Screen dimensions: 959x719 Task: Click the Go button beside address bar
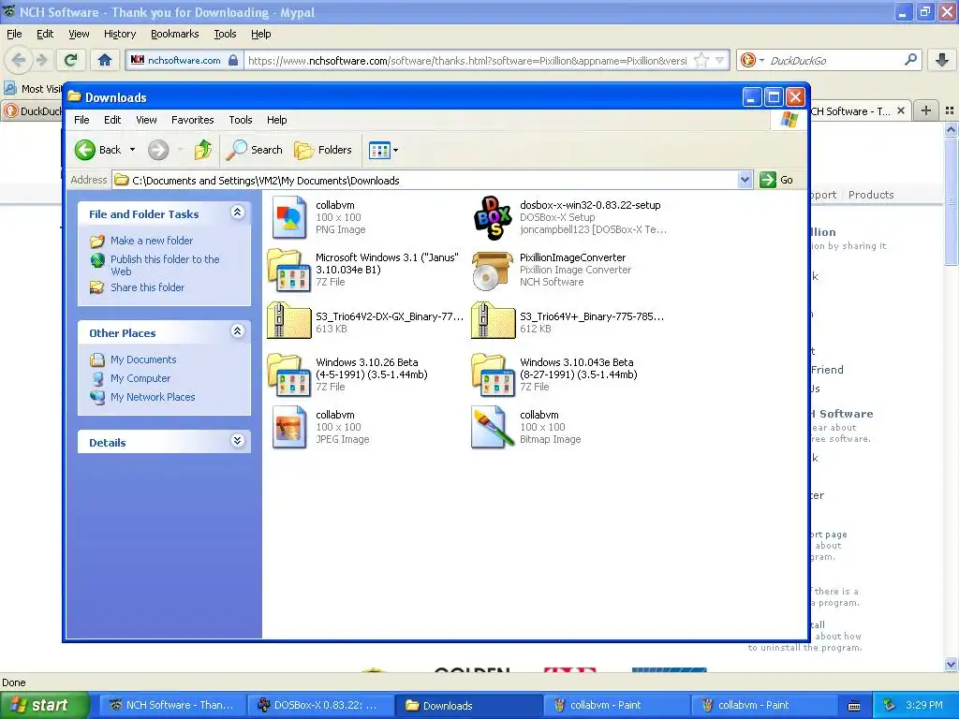[776, 180]
